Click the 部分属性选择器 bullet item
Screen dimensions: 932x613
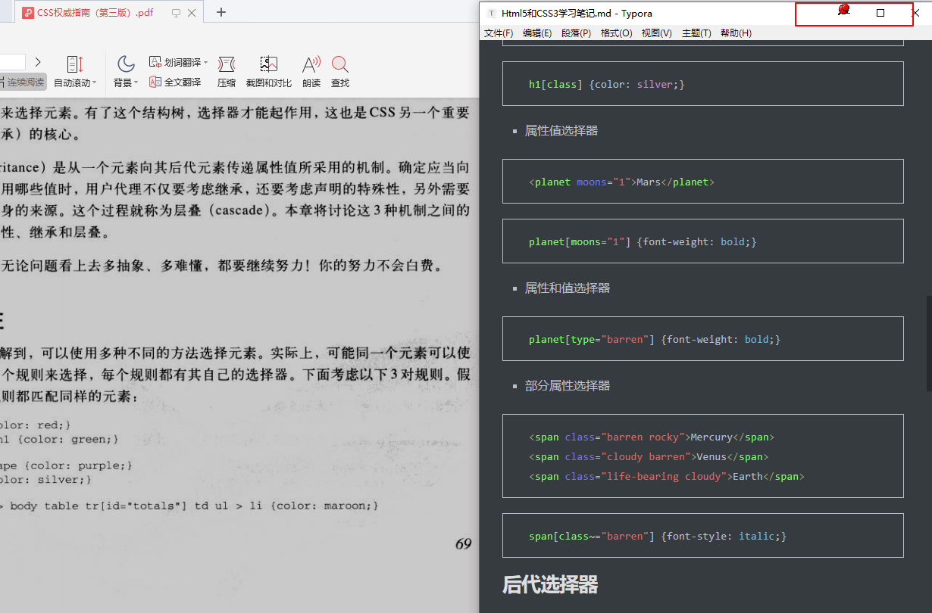click(x=568, y=386)
